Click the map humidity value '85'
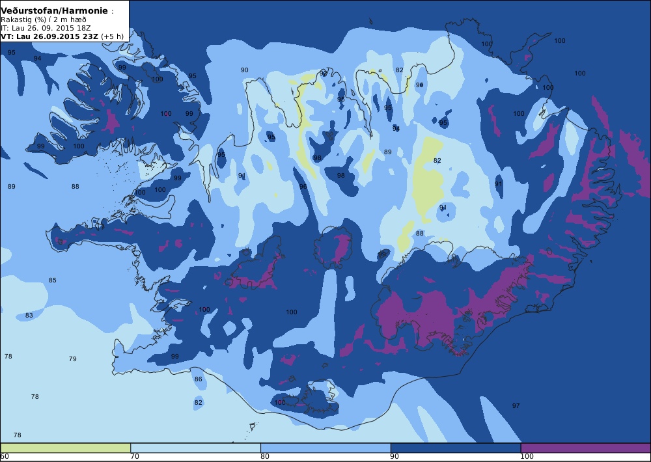Image resolution: width=651 pixels, height=462 pixels. click(52, 280)
